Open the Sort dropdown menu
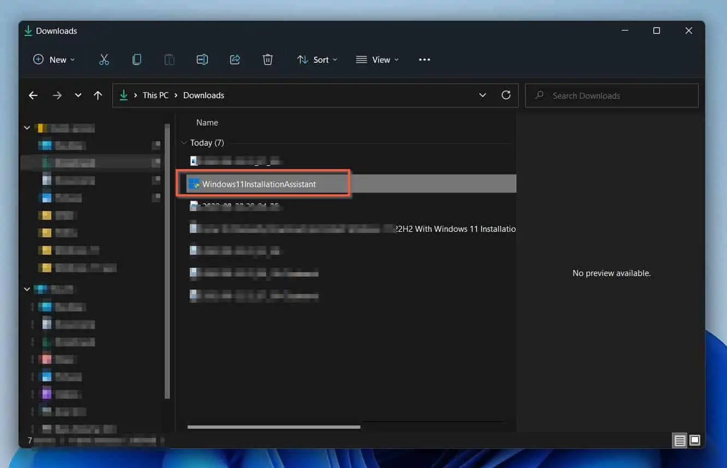Screen dimensions: 727x468 tap(317, 60)
